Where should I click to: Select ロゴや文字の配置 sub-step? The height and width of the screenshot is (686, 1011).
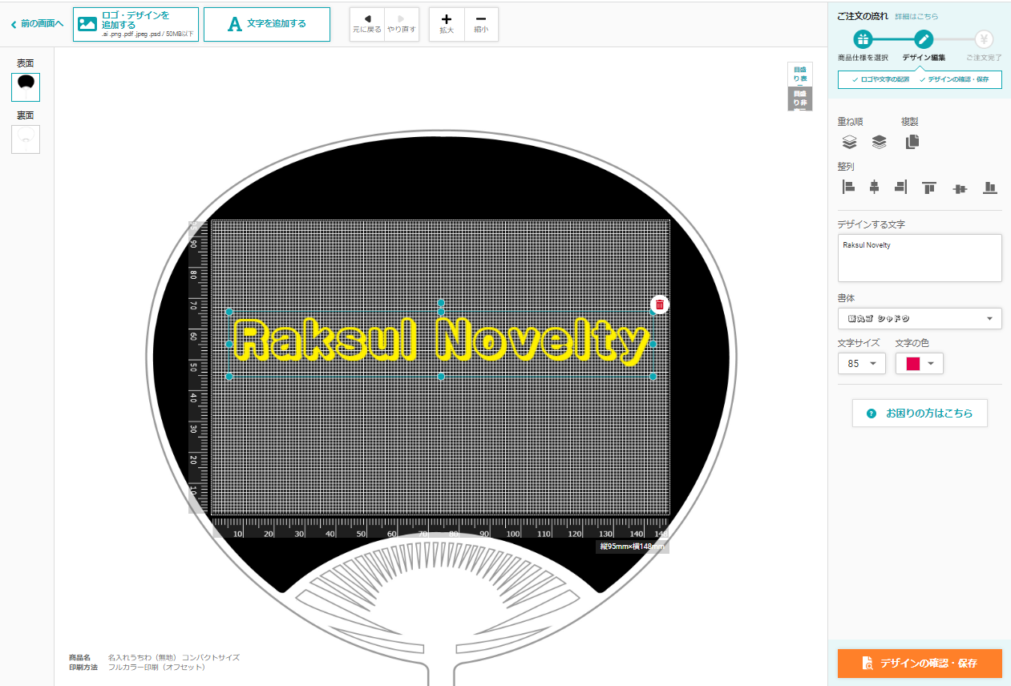pos(880,79)
